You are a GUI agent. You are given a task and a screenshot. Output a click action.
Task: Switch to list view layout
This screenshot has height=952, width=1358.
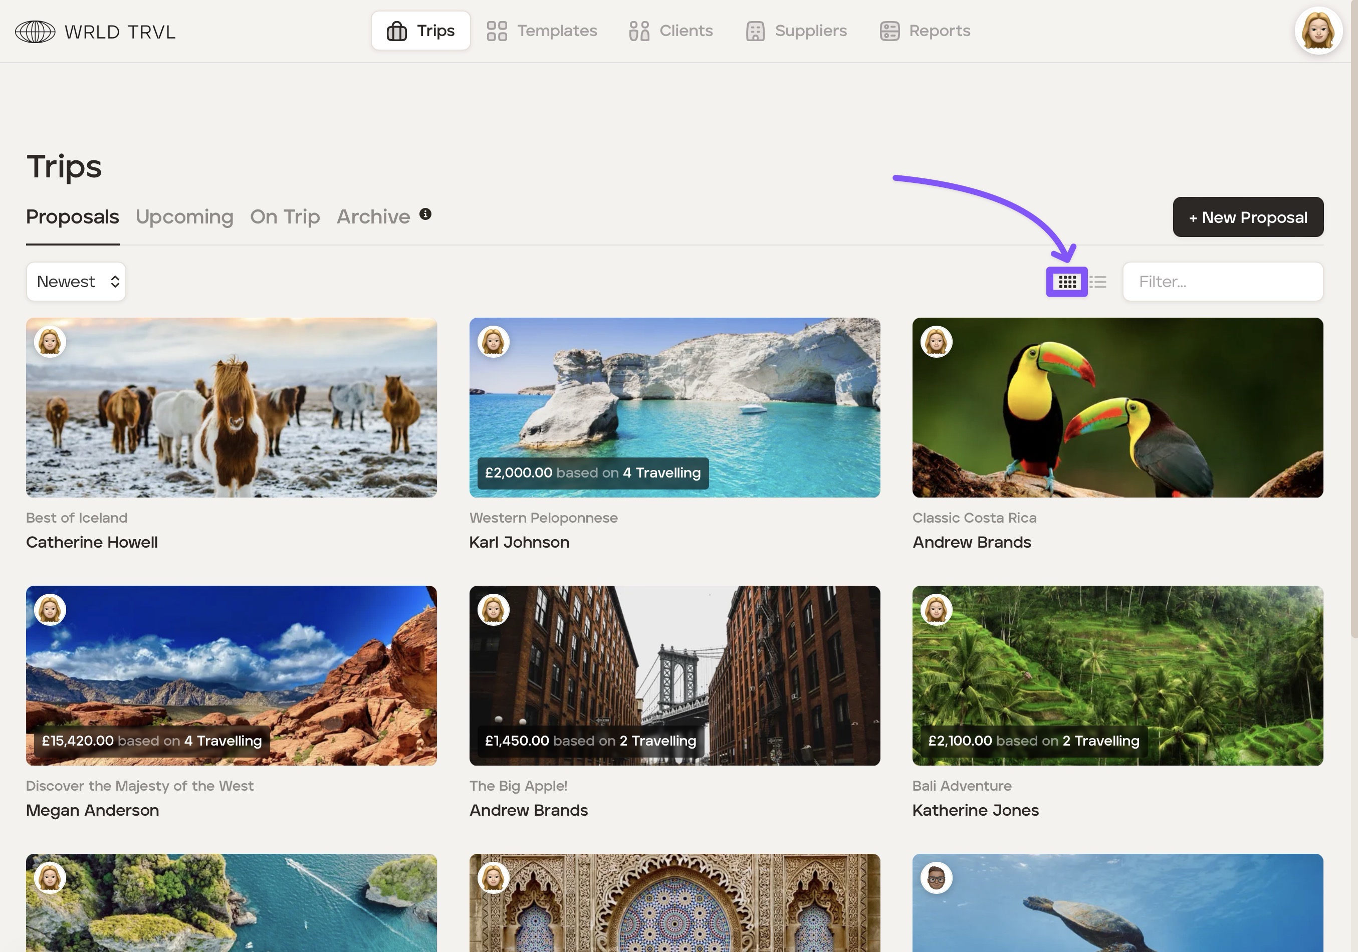coord(1098,282)
